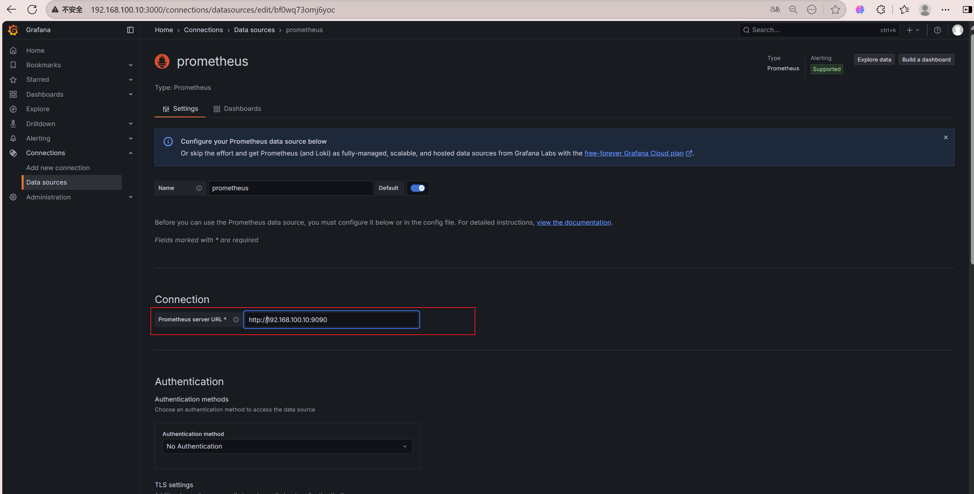Screen dimensions: 974x494
Task: Click the Build a dashboard button
Action: [926, 60]
